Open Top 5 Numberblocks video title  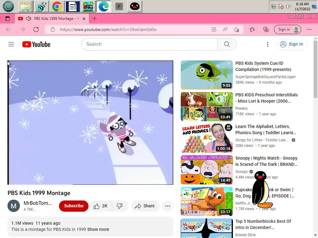click(263, 224)
